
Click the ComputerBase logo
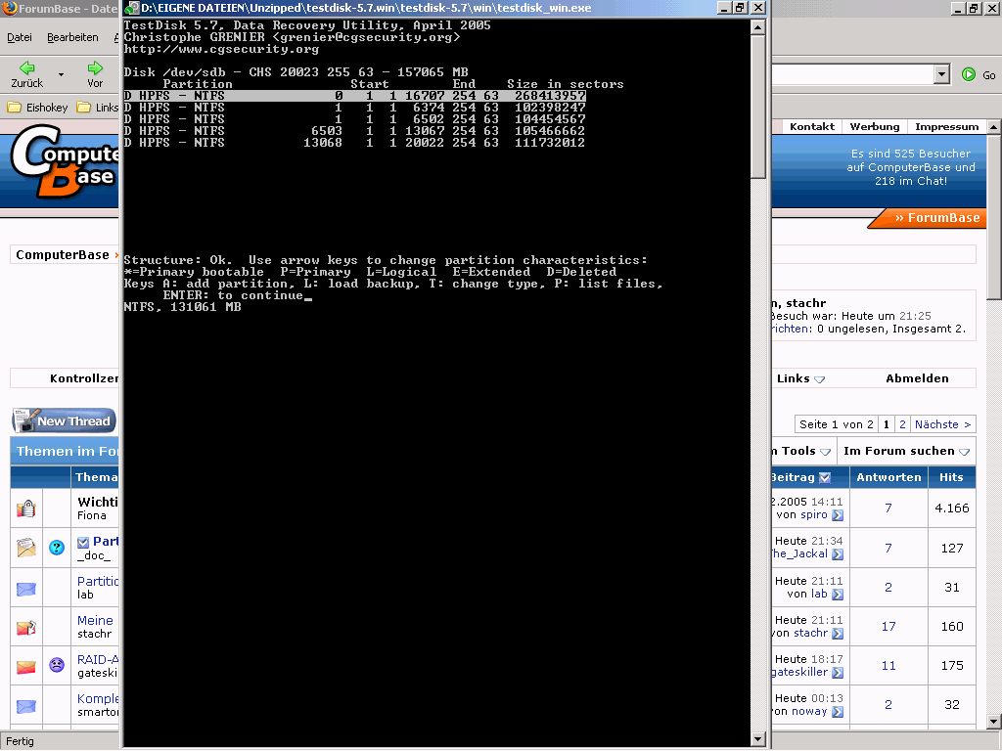(x=64, y=161)
